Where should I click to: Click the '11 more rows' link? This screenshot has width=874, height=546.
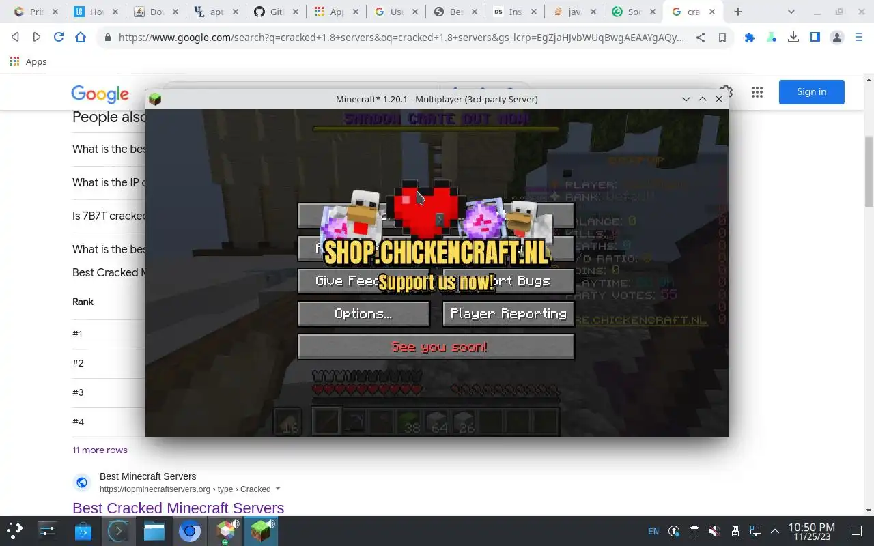click(100, 450)
